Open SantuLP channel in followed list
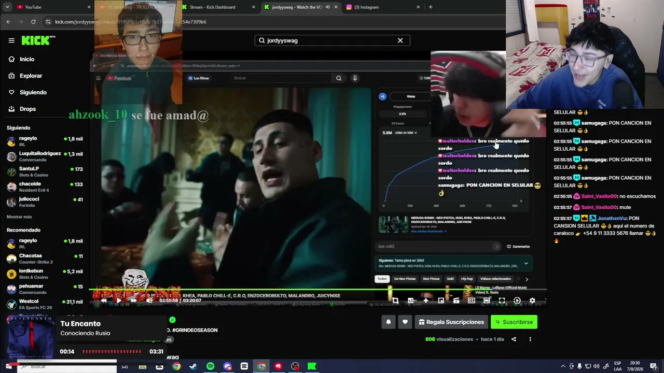 point(45,171)
